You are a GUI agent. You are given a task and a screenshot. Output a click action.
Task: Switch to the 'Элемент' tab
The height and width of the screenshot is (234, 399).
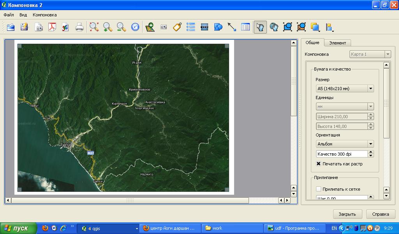[337, 43]
